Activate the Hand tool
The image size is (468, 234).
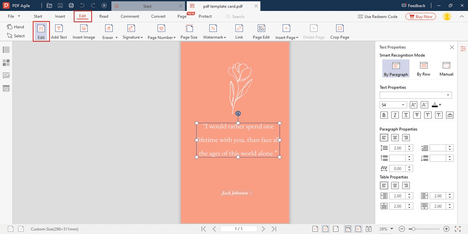point(16,27)
